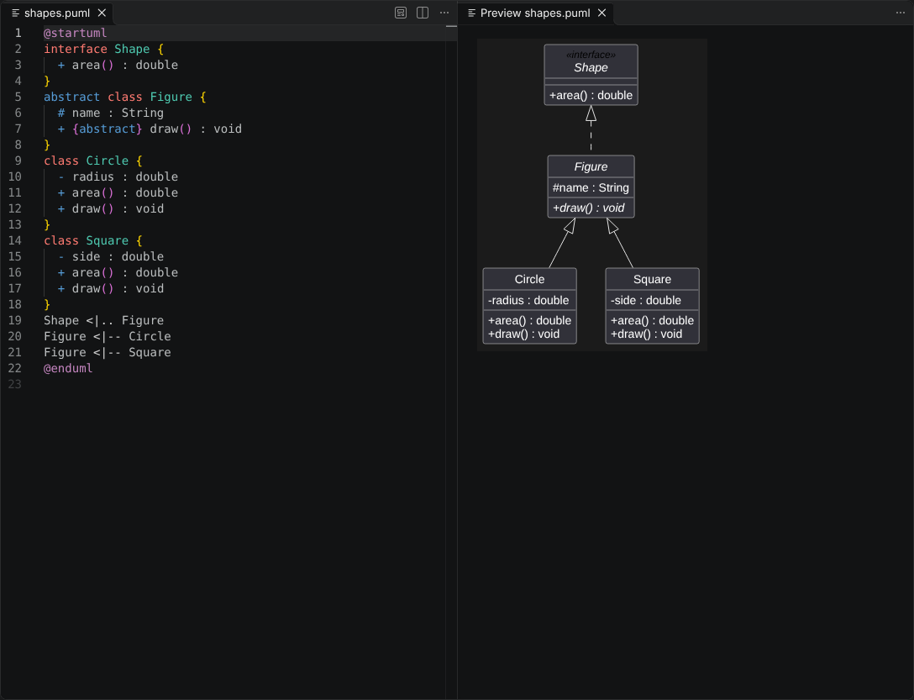Viewport: 914px width, 700px height.
Task: Click 'interface Shape {' code line
Action: [104, 49]
